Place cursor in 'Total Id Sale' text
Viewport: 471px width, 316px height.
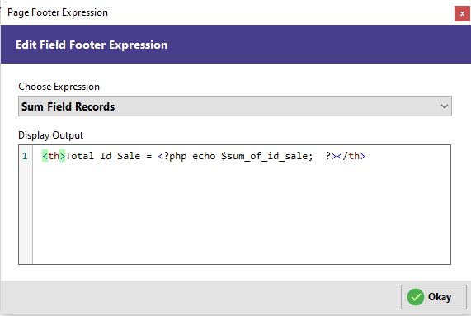(x=103, y=156)
